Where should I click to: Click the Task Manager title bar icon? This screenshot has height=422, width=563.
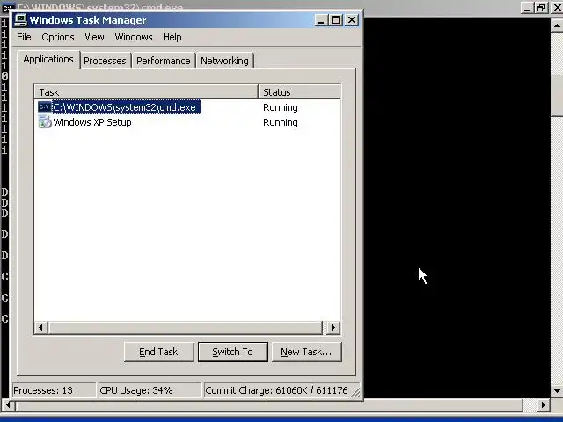point(20,20)
